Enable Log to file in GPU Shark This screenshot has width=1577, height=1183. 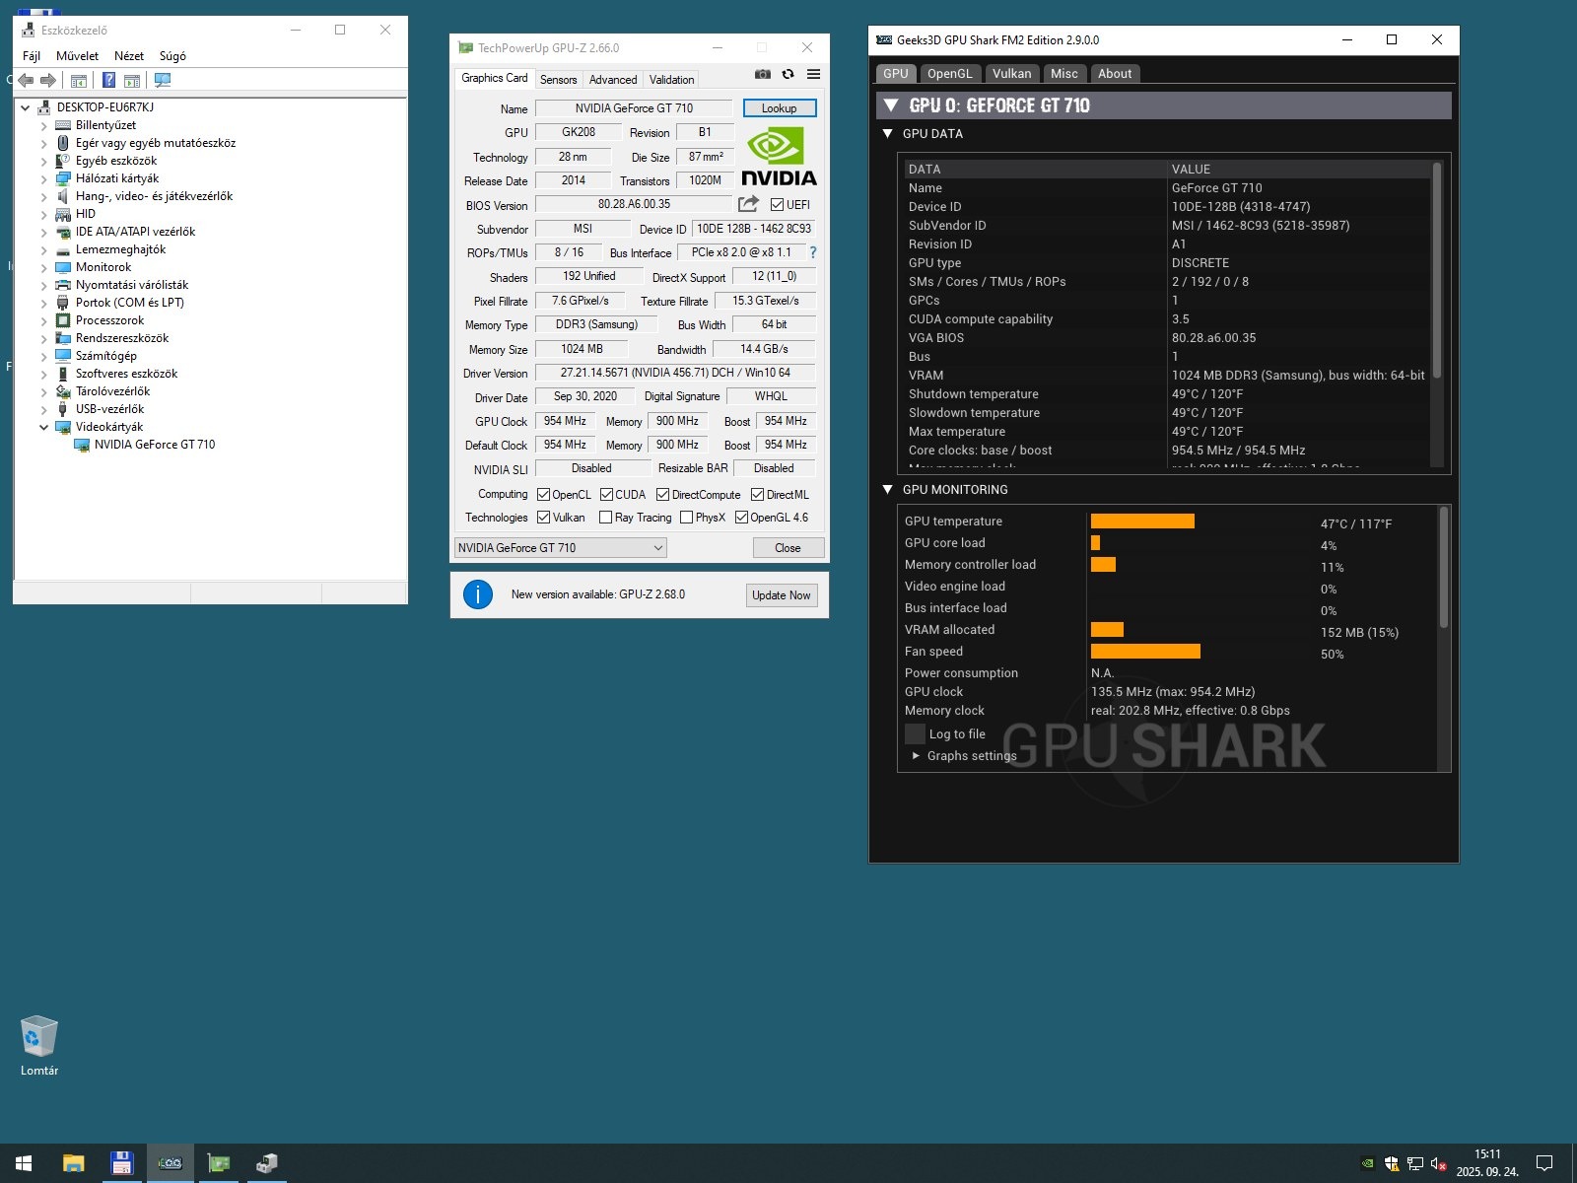pyautogui.click(x=915, y=733)
